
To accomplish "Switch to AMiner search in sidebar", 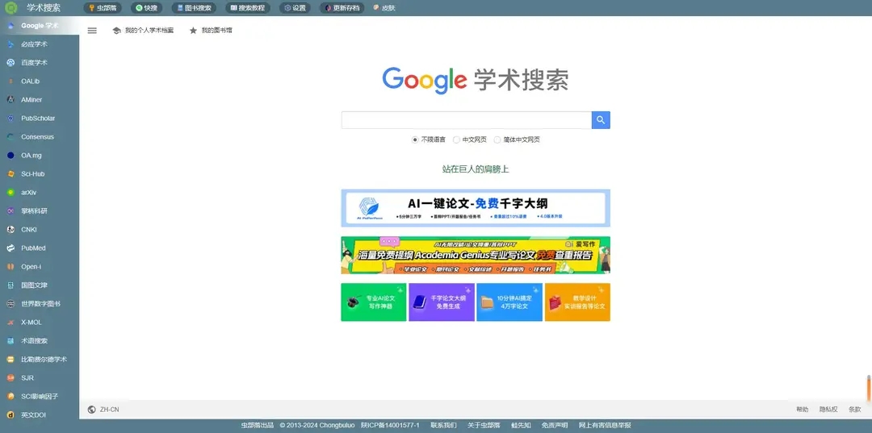I will [x=32, y=100].
